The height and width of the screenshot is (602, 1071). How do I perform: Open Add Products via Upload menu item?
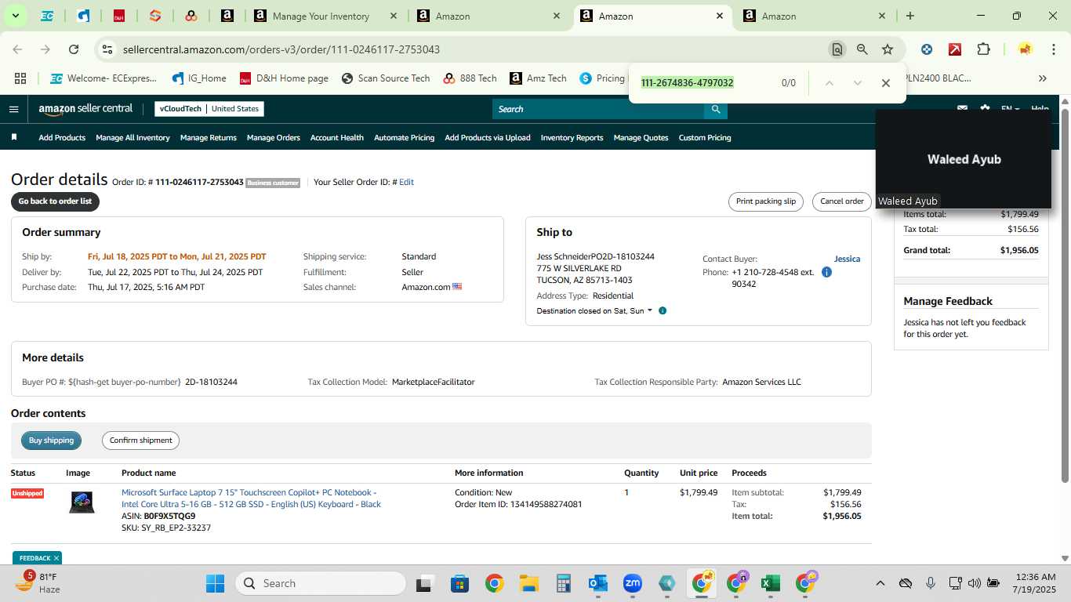click(488, 137)
